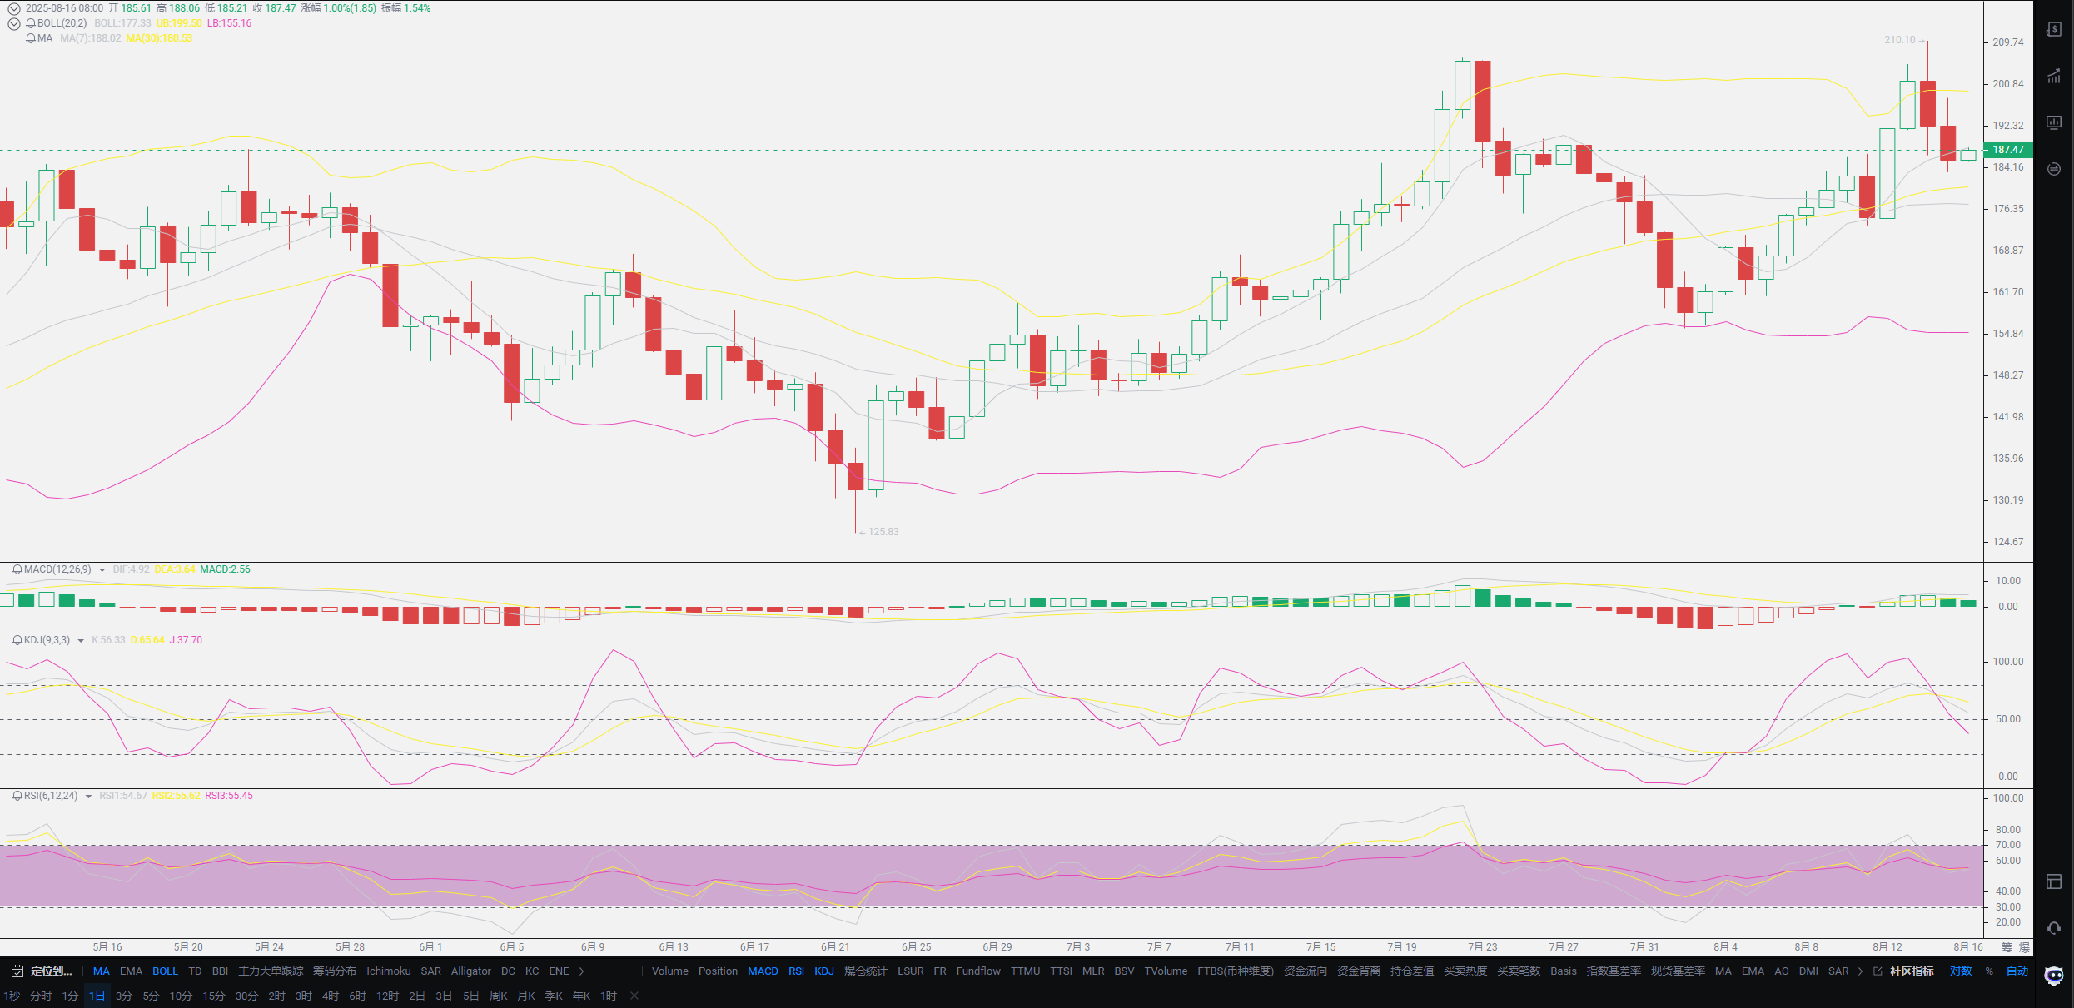Screen dimensions: 2074x1008
Task: Toggle MA main-chart indicator
Action: click(x=102, y=971)
